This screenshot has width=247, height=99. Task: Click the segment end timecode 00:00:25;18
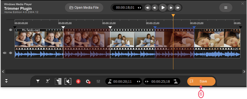pyautogui.click(x=161, y=82)
